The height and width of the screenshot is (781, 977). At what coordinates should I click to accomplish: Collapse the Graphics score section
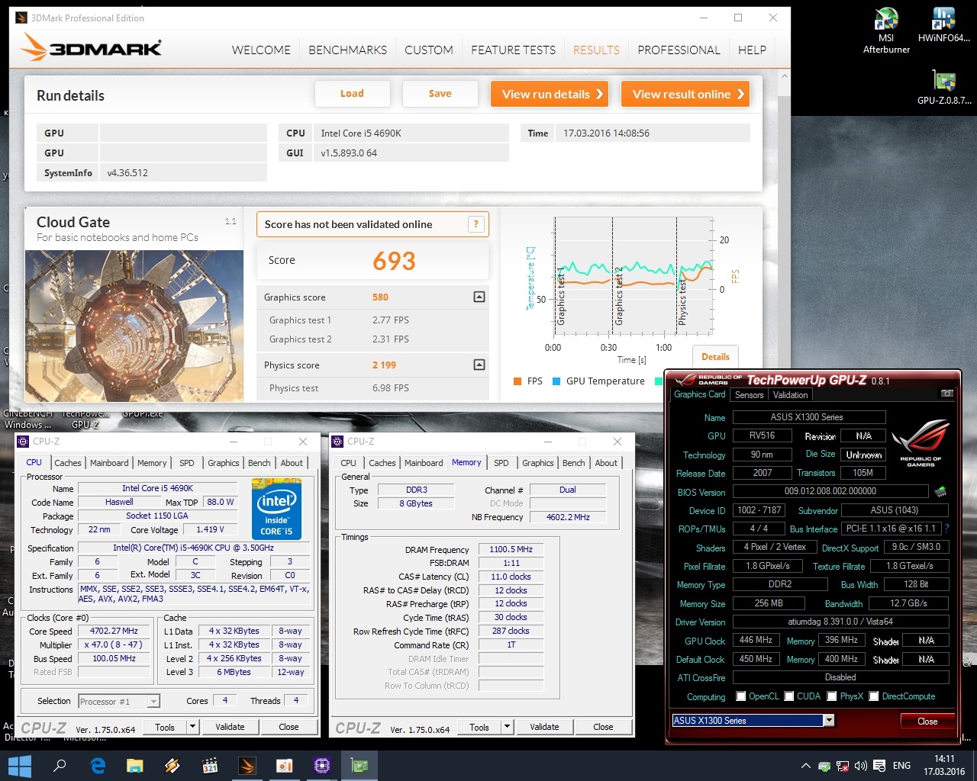click(x=479, y=297)
